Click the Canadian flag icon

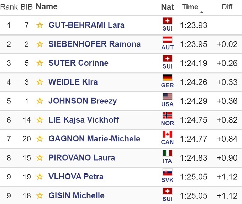167,135
